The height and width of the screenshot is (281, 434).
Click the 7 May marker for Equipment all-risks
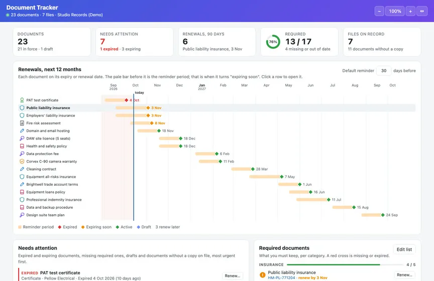(281, 177)
